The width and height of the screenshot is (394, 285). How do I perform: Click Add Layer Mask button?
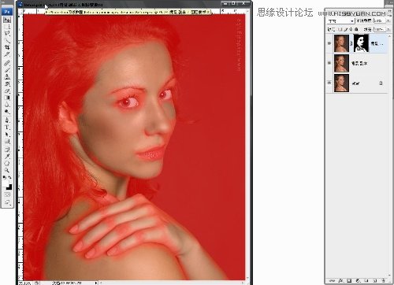349,280
